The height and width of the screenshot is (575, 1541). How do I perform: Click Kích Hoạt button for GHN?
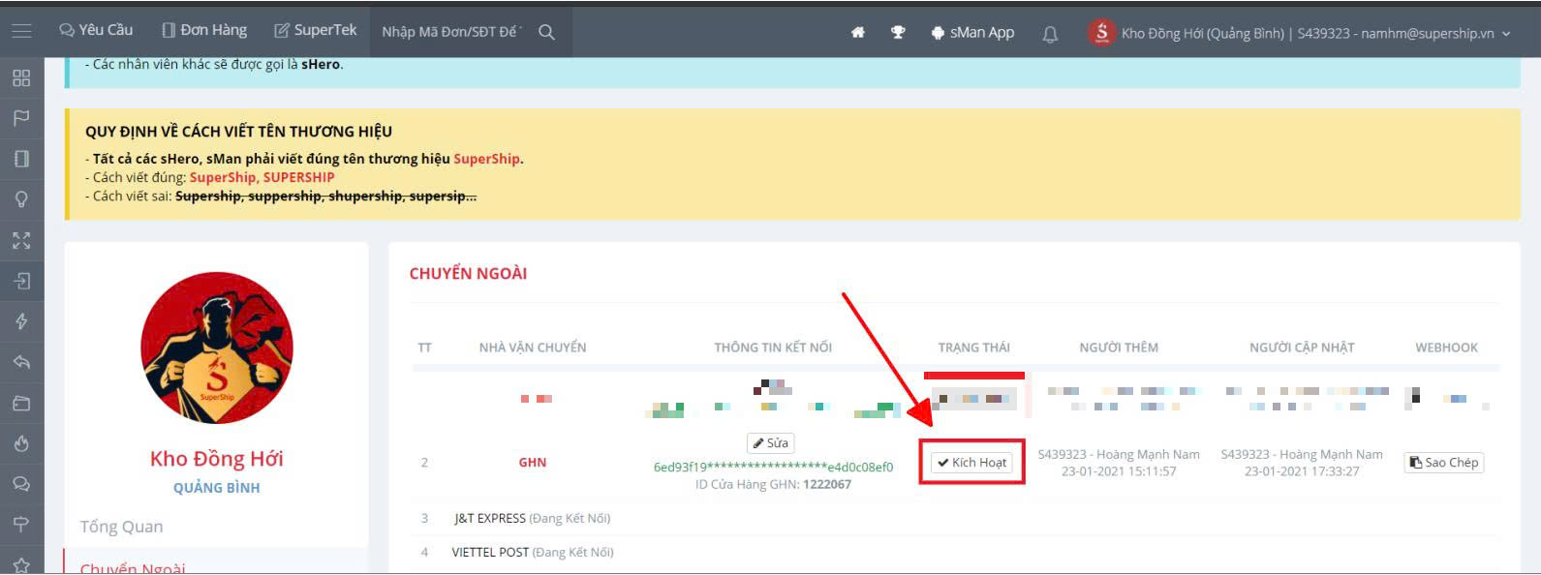pos(971,462)
